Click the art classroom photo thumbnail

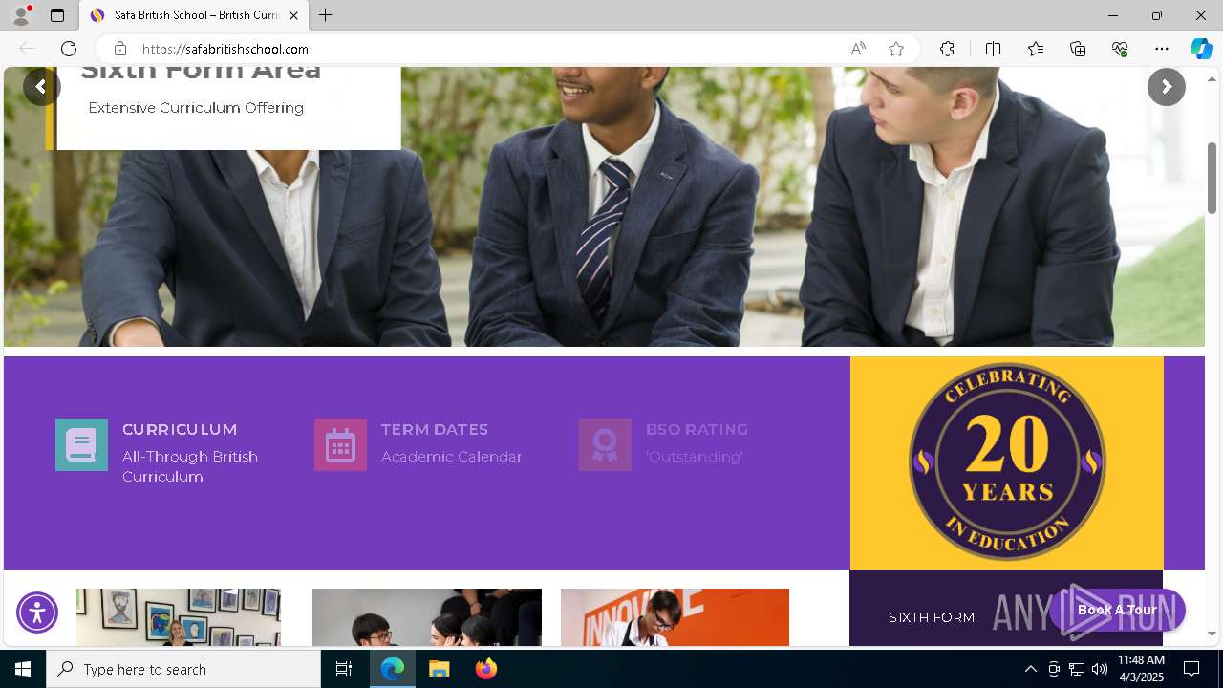pos(179,617)
